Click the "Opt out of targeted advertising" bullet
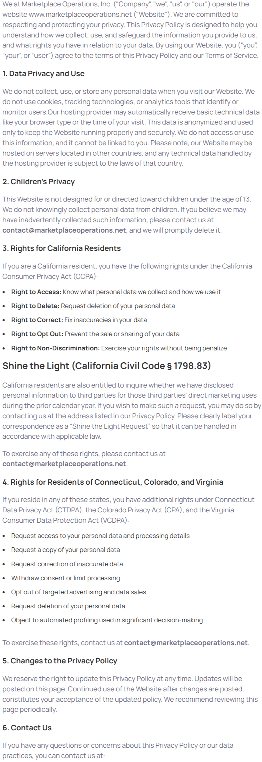 (x=79, y=592)
